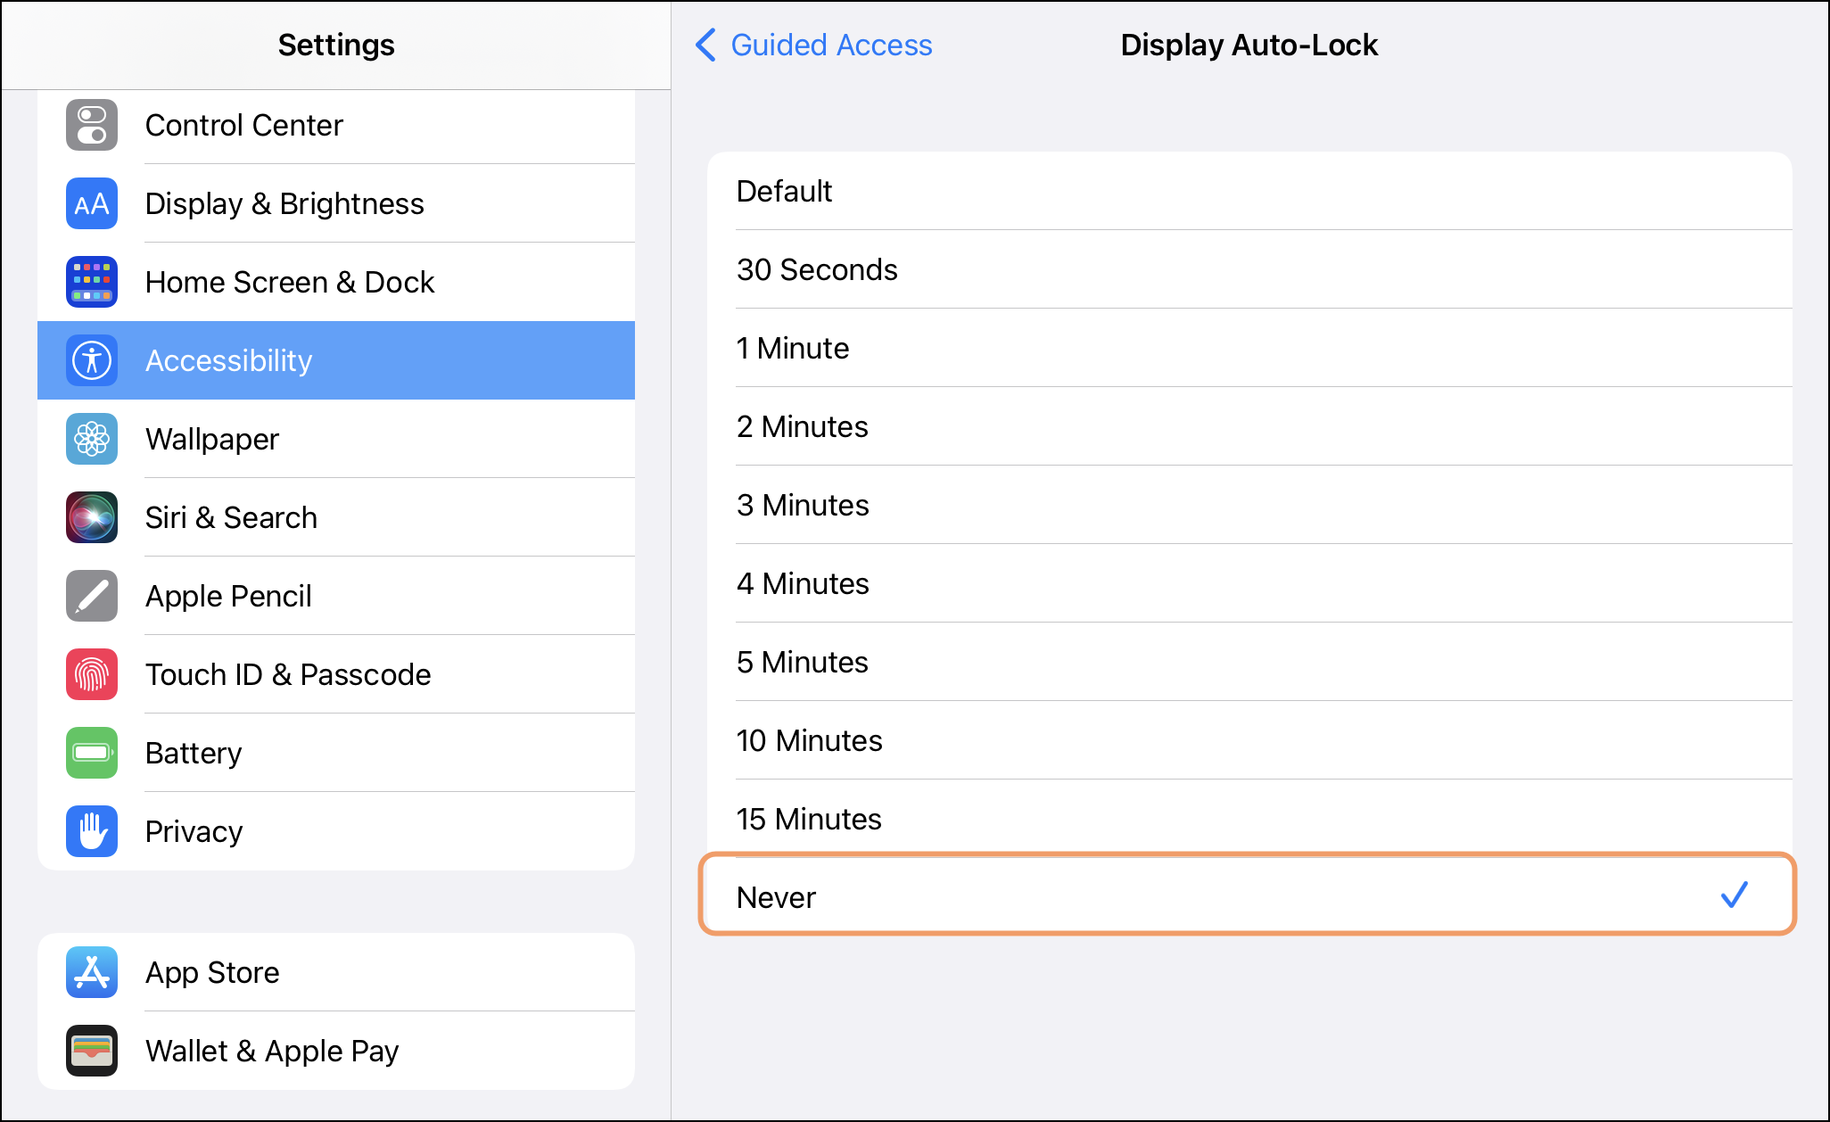Screen dimensions: 1830x1122
Task: Click the Control Center toggles icon
Action: [x=92, y=125]
